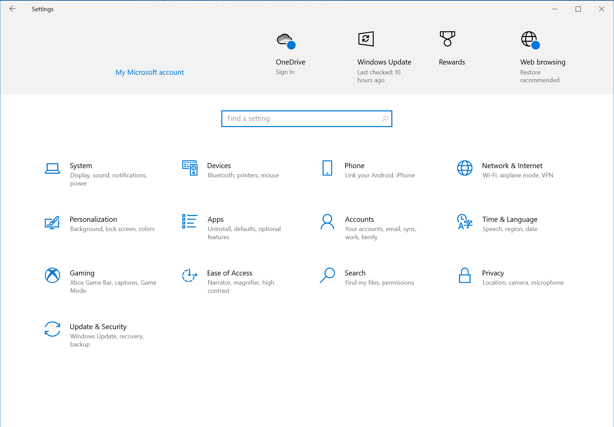This screenshot has height=427, width=614.
Task: Open the Gaming Xbox icon
Action: pos(52,275)
